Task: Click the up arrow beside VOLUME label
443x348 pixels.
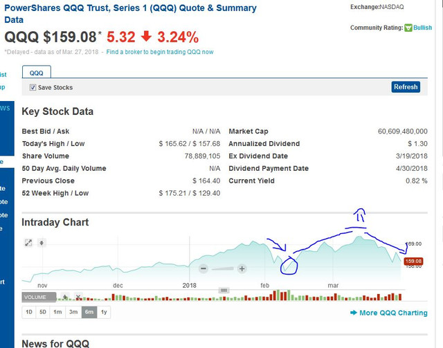Action: click(65, 297)
